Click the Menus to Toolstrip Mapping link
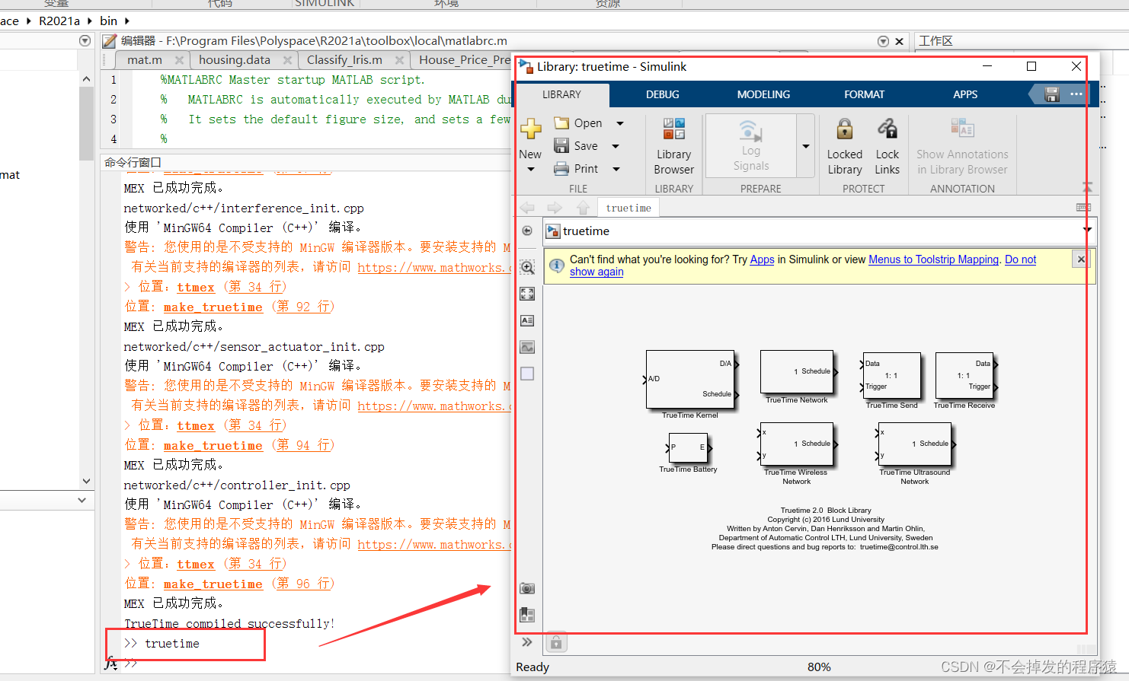1129x681 pixels. tap(933, 259)
